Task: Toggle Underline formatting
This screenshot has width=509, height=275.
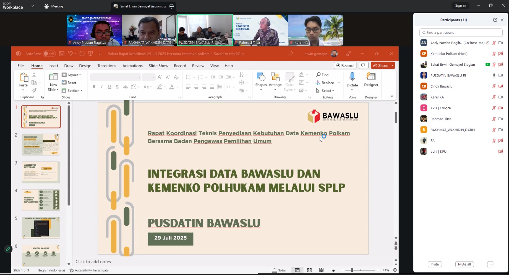Action: 109,87
